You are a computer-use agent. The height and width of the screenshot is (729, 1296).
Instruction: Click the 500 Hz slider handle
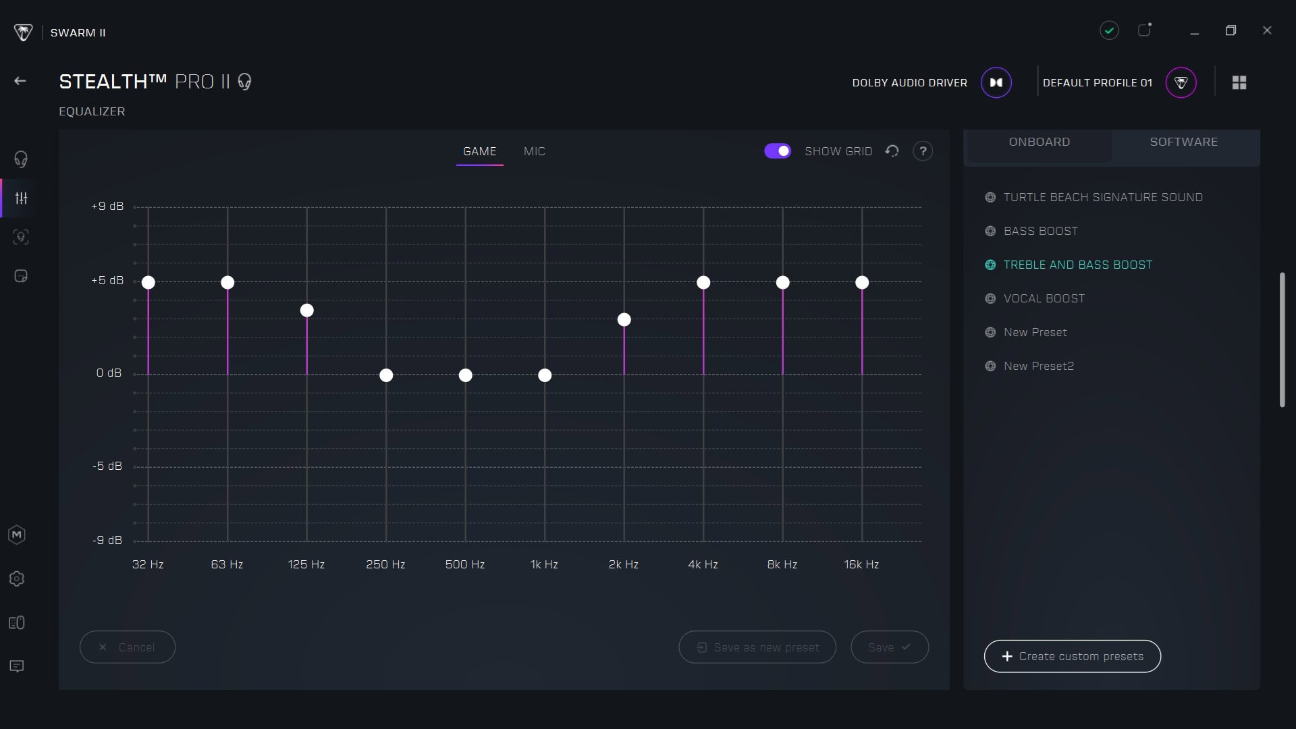coord(466,375)
